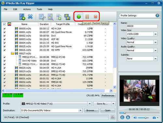The width and height of the screenshot is (163, 123).
Task: Stop conversion with the square icon
Action: 96,17
